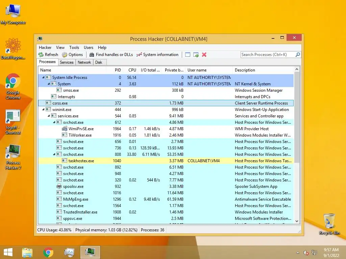Select My Computer desktop icon
Image resolution: width=346 pixels, height=259 pixels.
(x=13, y=14)
